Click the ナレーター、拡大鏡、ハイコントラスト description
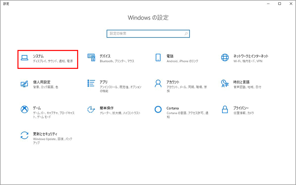Image resolution: width=296 pixels, height=185 pixels. [120, 113]
